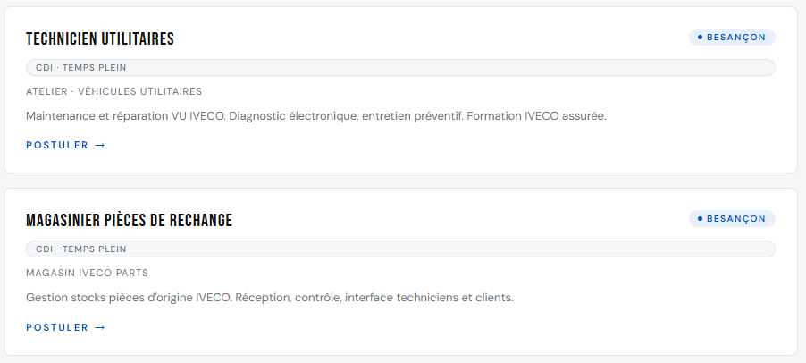Click blue dot in Magasinier's Besançon badge
The image size is (806, 363).
click(700, 218)
